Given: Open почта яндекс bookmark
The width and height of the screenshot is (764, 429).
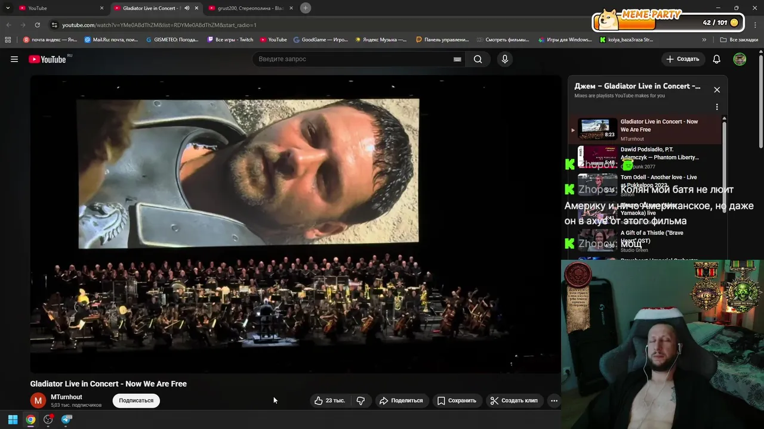Looking at the screenshot, I should [x=50, y=40].
